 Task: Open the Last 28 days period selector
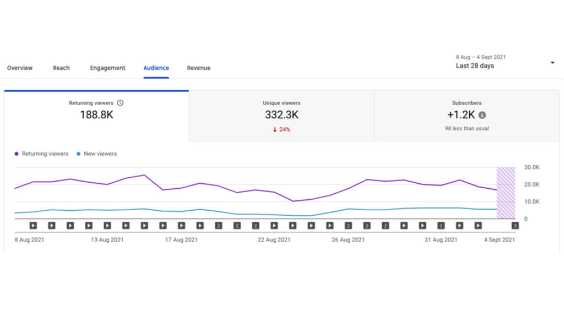click(475, 65)
